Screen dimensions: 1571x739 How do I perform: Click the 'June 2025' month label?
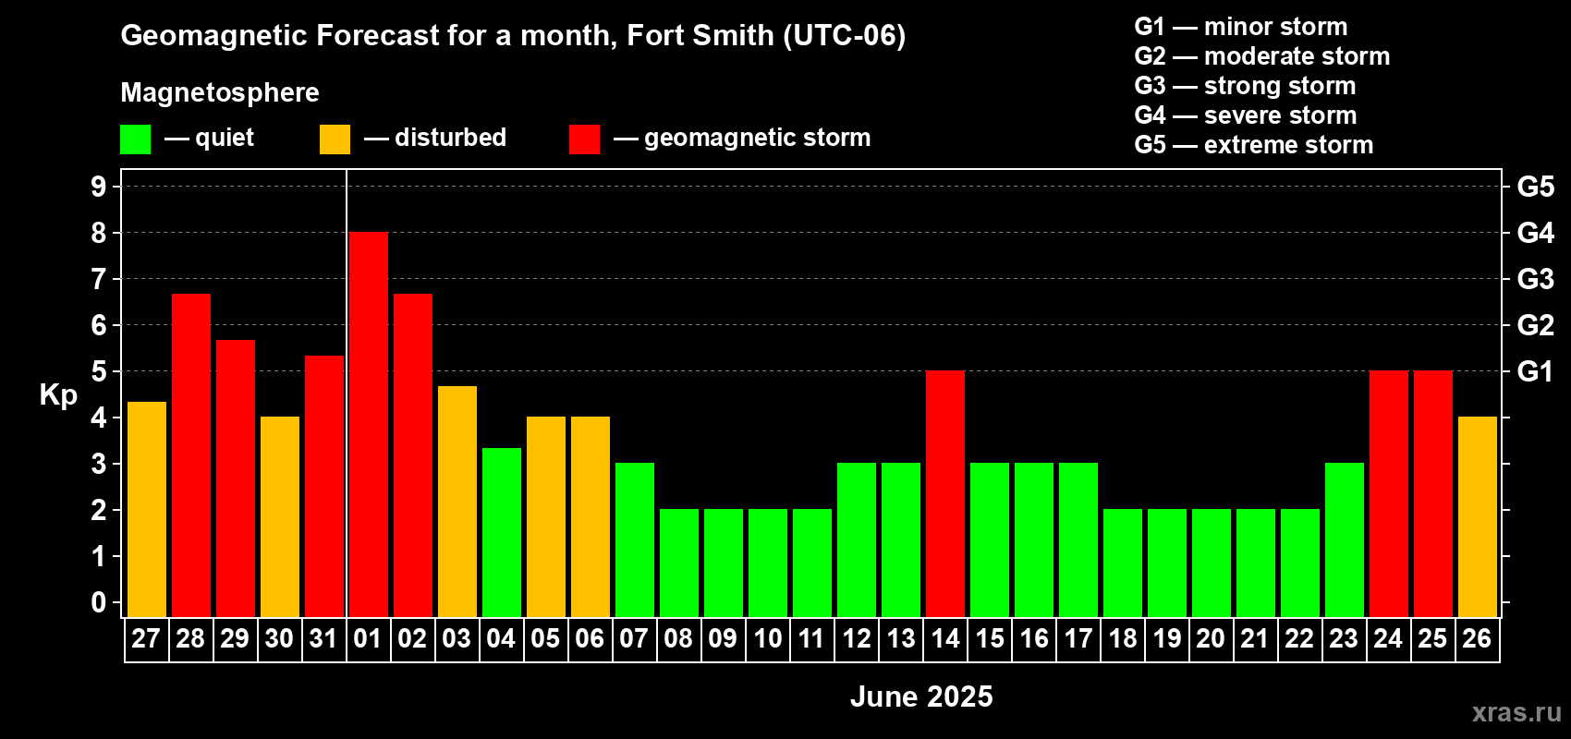pyautogui.click(x=921, y=697)
